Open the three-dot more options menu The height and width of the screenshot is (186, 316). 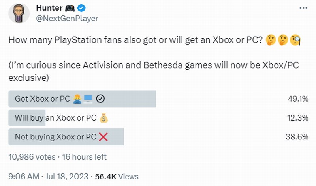tap(302, 8)
